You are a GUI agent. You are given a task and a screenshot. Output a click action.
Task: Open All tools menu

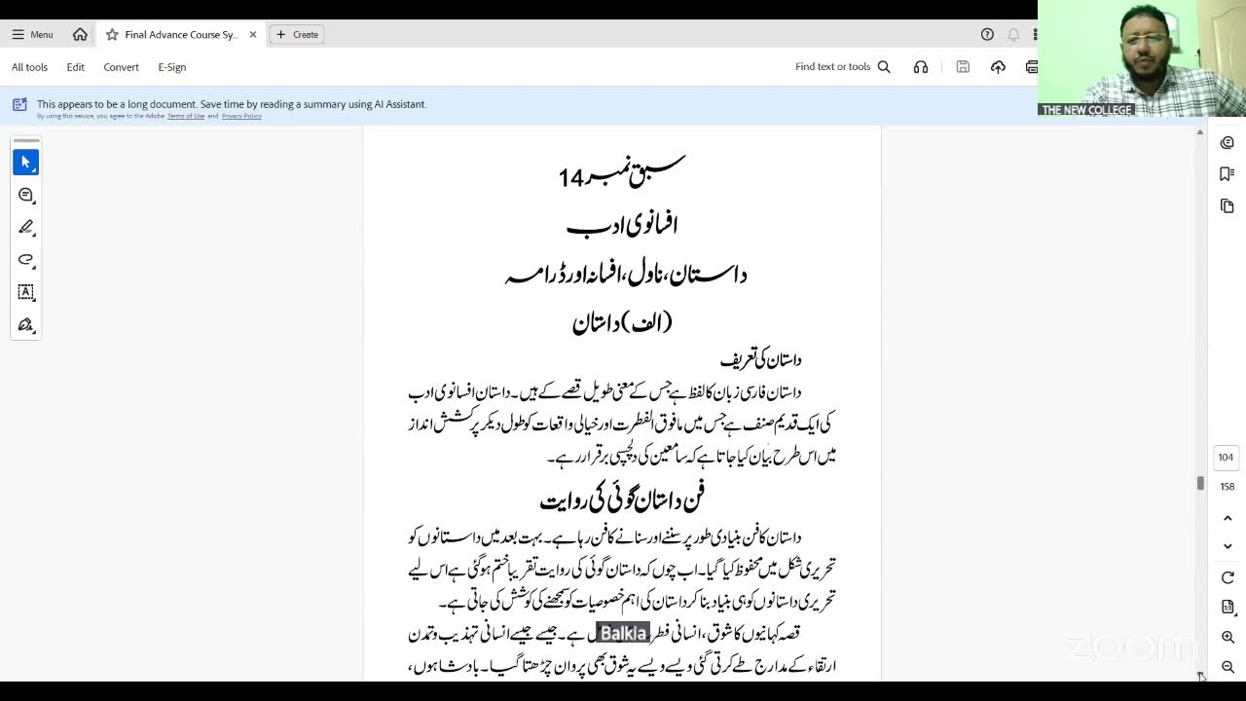point(29,67)
